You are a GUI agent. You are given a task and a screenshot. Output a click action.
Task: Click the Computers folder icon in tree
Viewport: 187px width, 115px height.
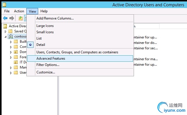tap(16, 47)
